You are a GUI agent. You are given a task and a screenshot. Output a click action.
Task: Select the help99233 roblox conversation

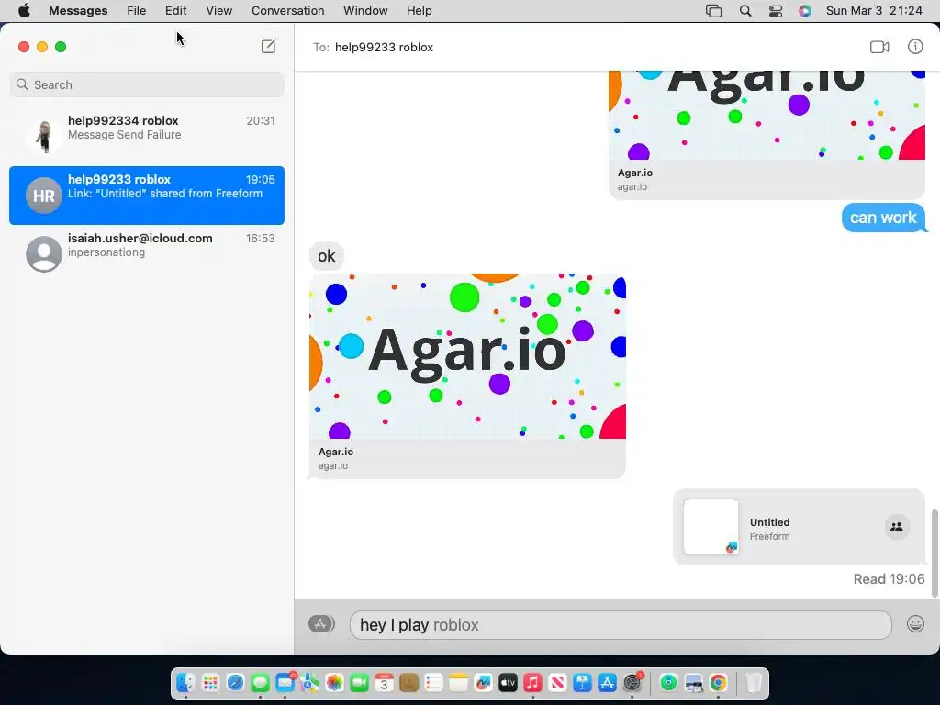pos(147,196)
